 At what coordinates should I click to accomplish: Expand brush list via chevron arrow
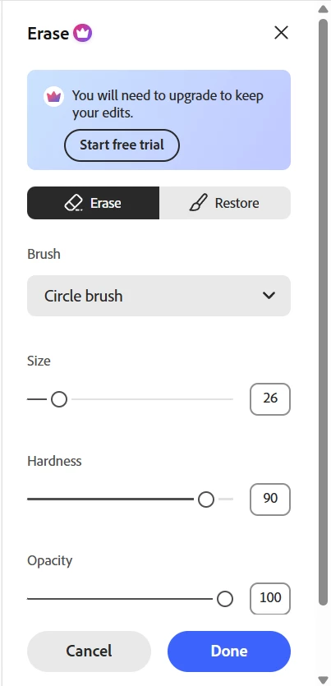(269, 295)
